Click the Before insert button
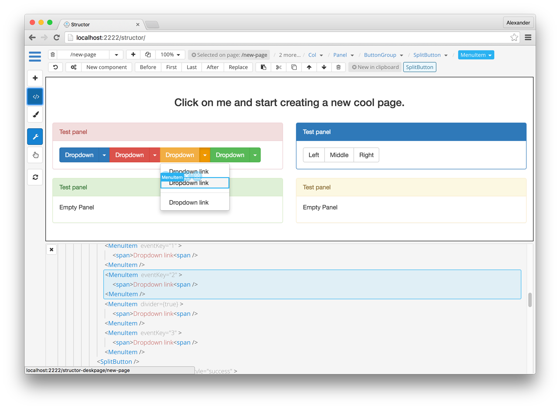This screenshot has width=560, height=409. 148,67
